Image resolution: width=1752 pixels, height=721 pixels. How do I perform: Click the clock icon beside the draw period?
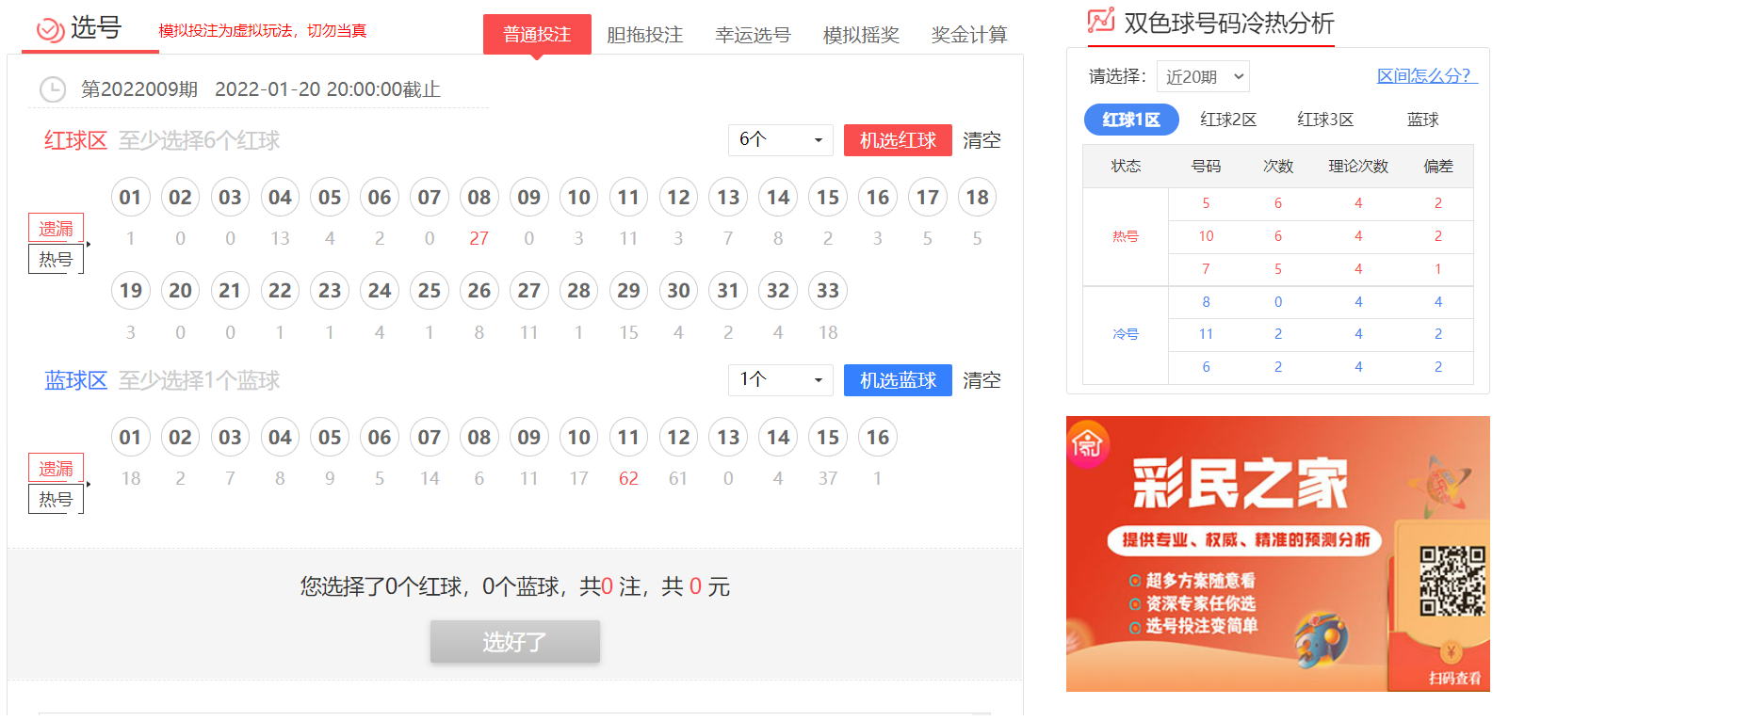coord(53,89)
